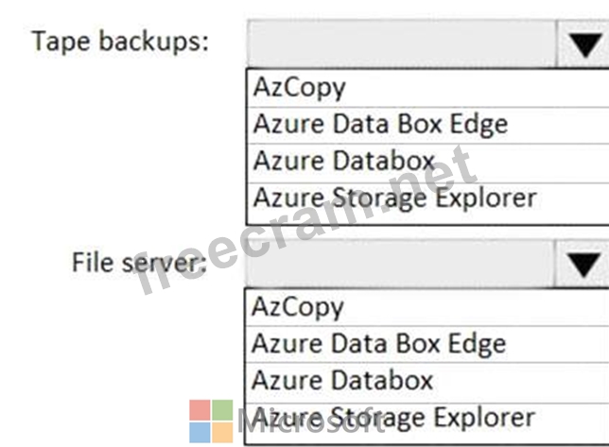The height and width of the screenshot is (447, 609).
Task: Pick Azure Databox under File server
Action: point(343,380)
